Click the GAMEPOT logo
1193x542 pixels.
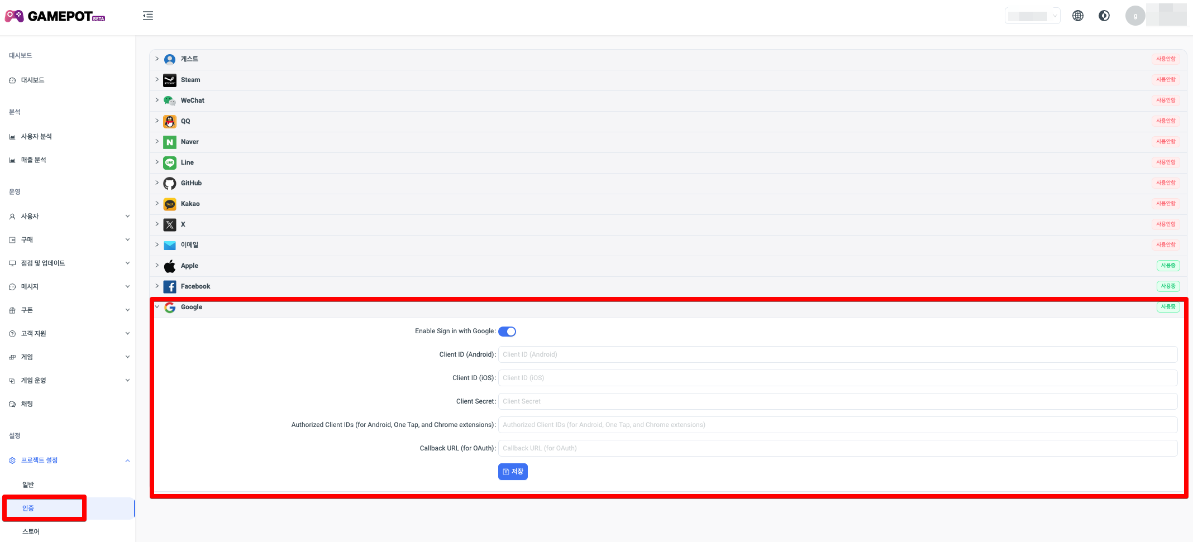55,16
